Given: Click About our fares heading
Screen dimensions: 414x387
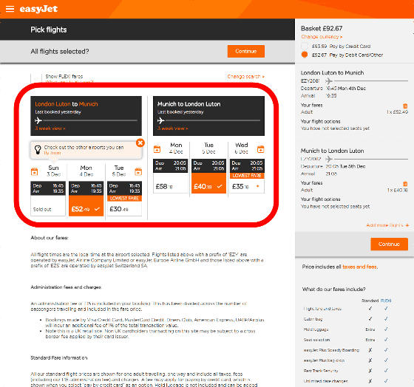Looking at the screenshot, I should point(50,238).
